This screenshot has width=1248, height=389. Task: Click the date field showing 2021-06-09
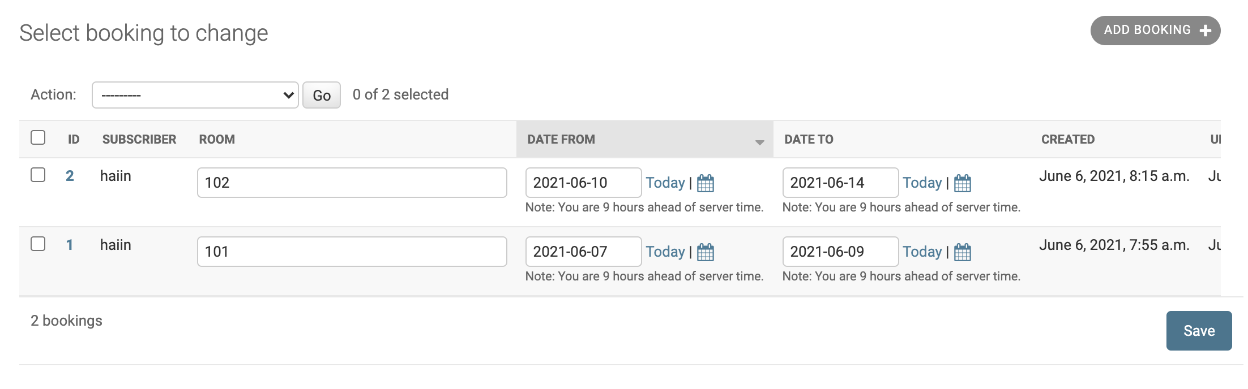[840, 252]
